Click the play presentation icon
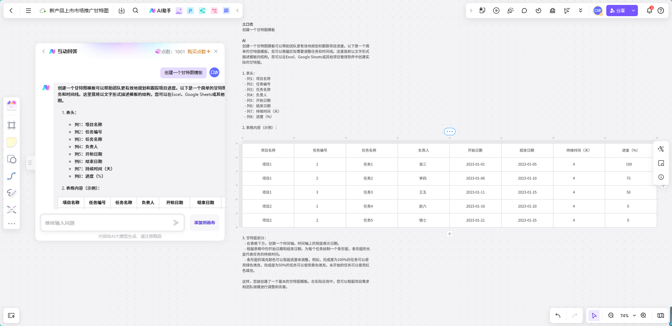Screen dimensions: 672x326 496,11
